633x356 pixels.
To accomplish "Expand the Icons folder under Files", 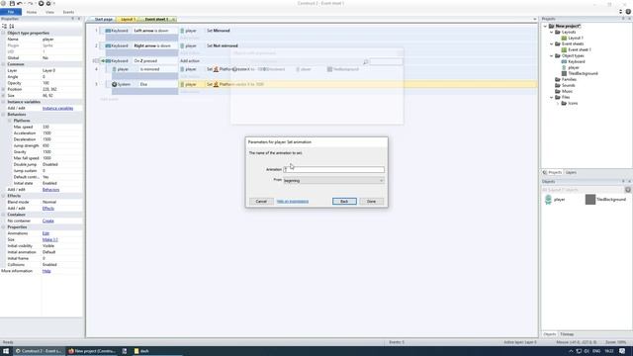I will point(558,103).
